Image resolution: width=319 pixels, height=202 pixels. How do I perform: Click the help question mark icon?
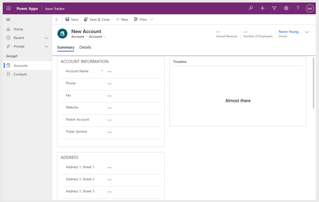298,8
